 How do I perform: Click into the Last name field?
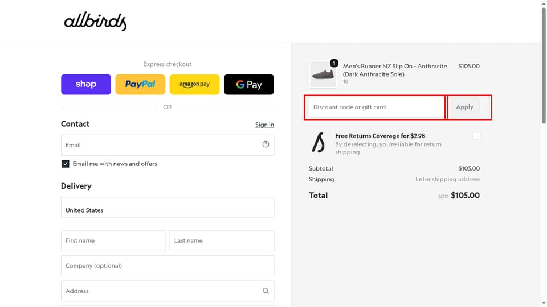[x=222, y=240]
